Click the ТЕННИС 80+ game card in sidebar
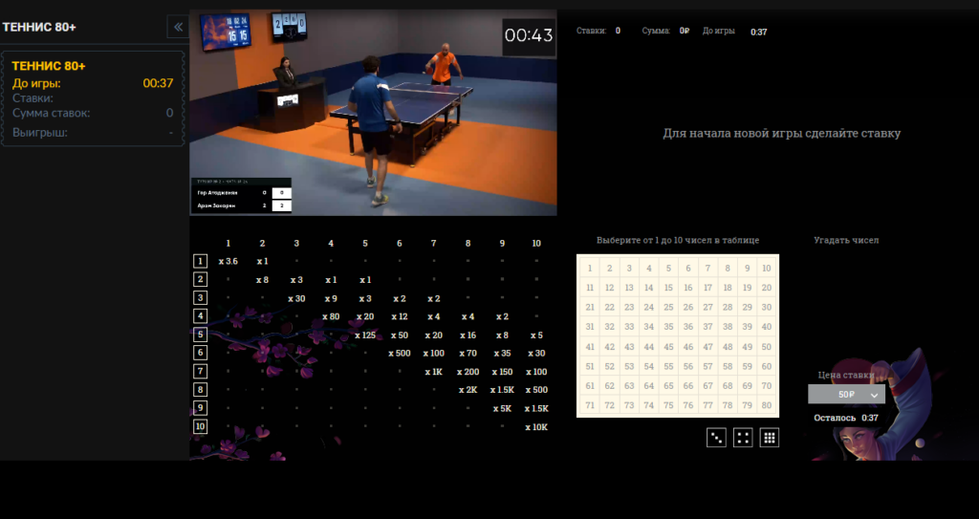 [93, 98]
